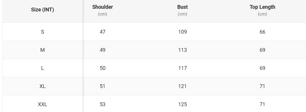Click the Shoulder column header

point(102,7)
